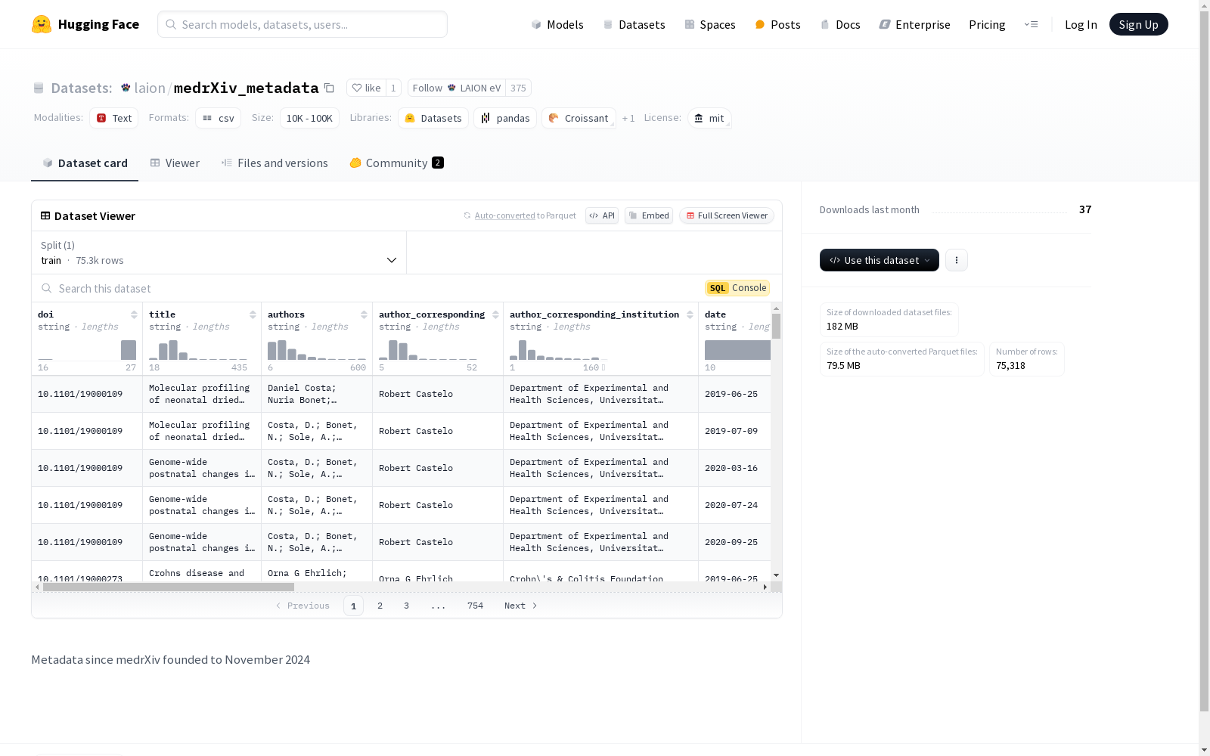Open Docs in top navigation
This screenshot has height=756, width=1210.
[840, 24]
